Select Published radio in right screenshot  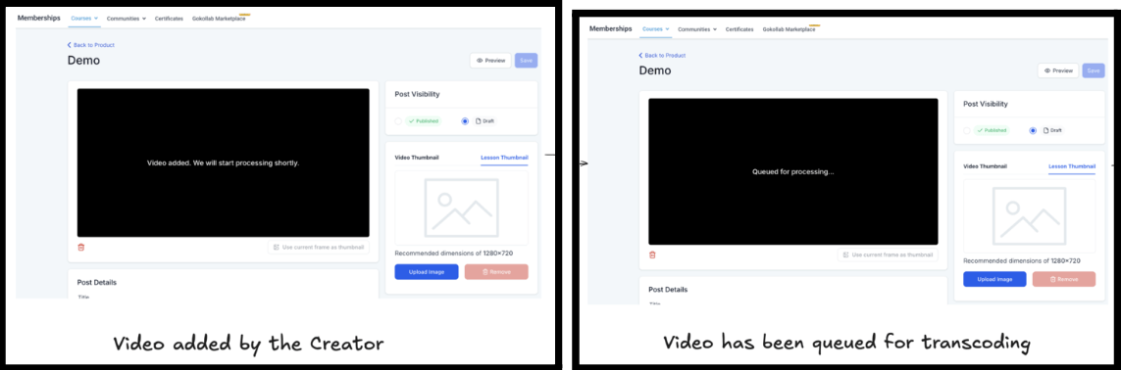click(x=967, y=130)
